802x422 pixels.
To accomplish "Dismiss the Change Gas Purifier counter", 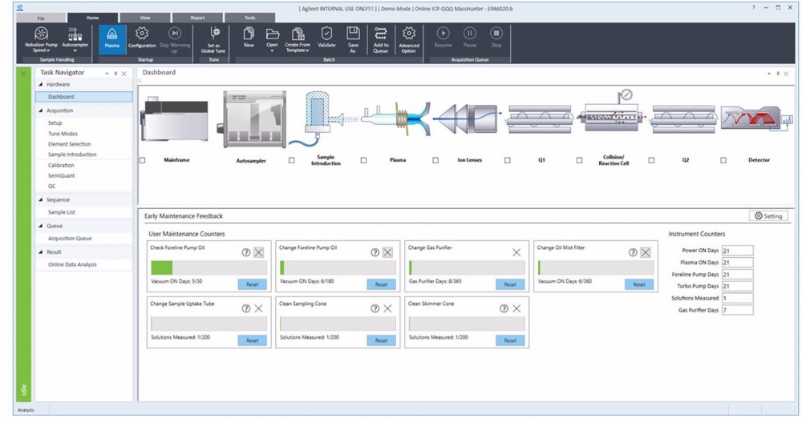I will point(516,252).
